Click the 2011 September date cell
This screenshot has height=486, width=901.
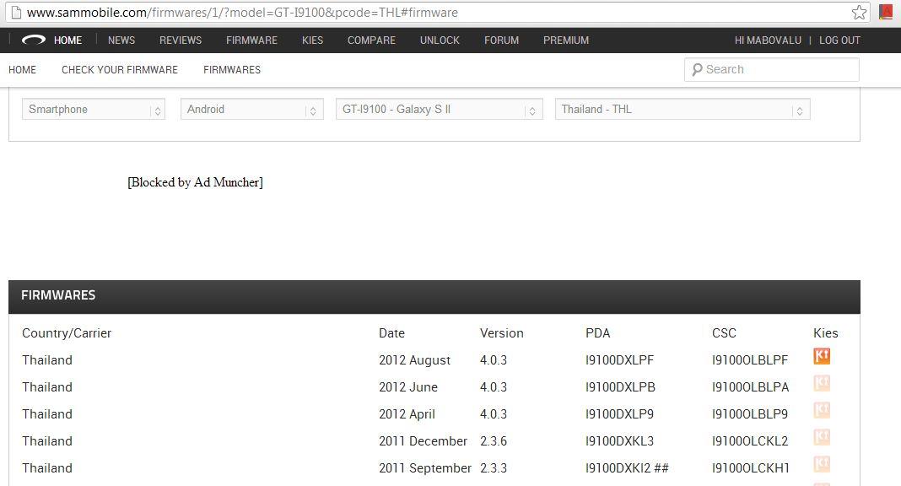click(425, 468)
